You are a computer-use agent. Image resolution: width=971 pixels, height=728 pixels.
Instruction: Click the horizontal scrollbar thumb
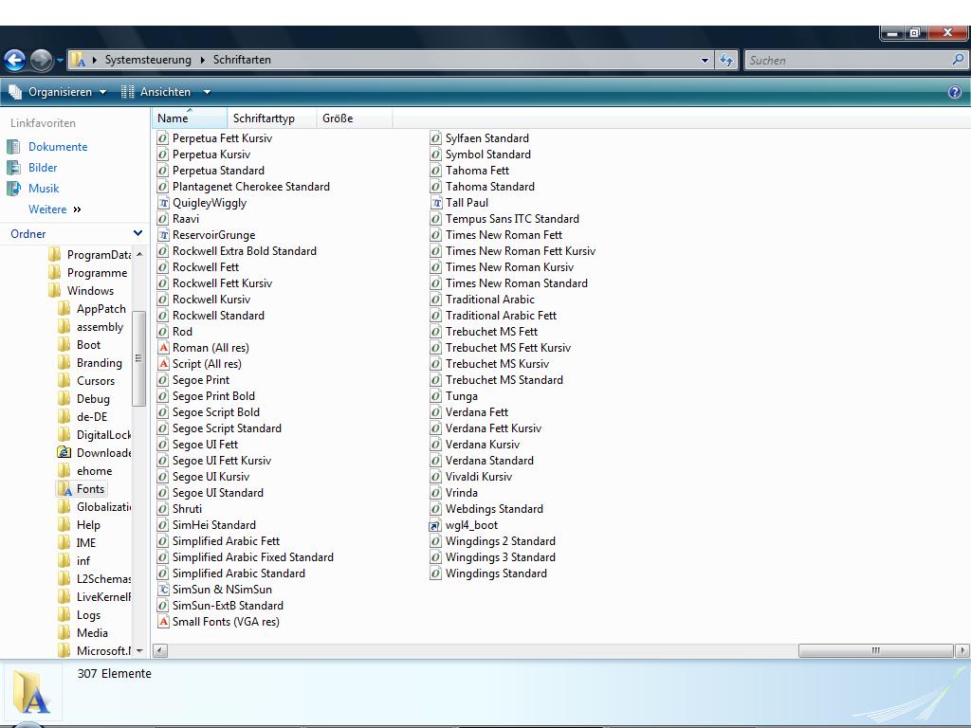click(875, 650)
